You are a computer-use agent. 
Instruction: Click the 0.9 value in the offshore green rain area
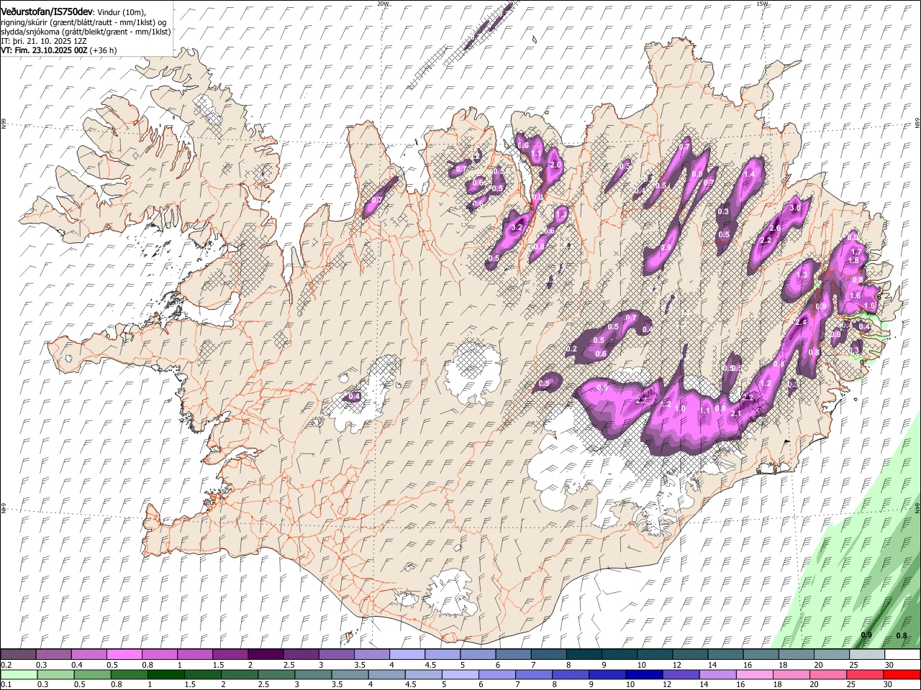click(x=867, y=635)
